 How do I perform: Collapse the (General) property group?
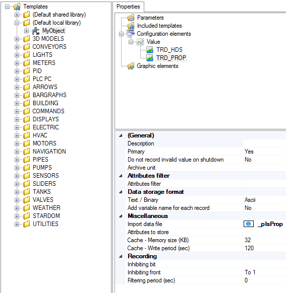coord(121,135)
